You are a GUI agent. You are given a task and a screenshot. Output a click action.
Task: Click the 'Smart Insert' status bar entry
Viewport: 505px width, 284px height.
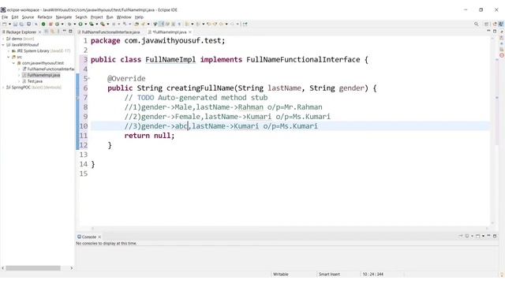[329, 275]
